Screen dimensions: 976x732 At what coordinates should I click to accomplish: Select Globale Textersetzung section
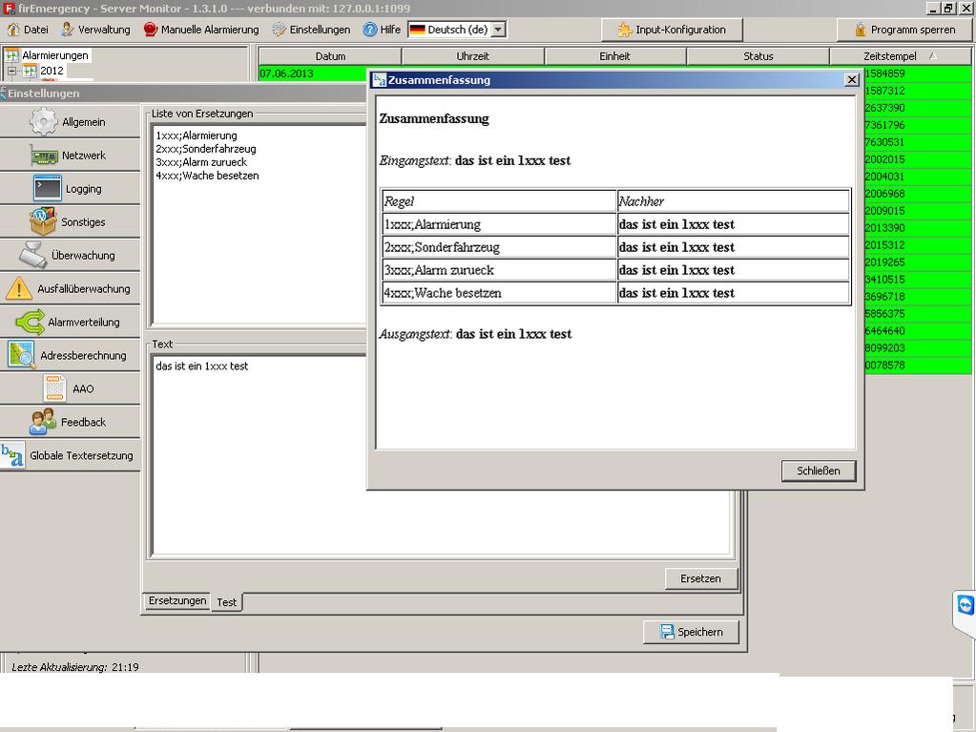click(x=70, y=456)
